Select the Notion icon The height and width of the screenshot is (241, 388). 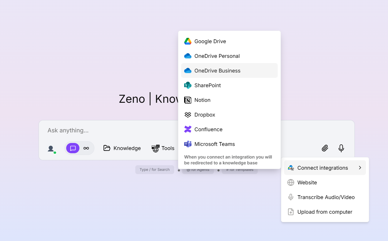click(x=188, y=100)
